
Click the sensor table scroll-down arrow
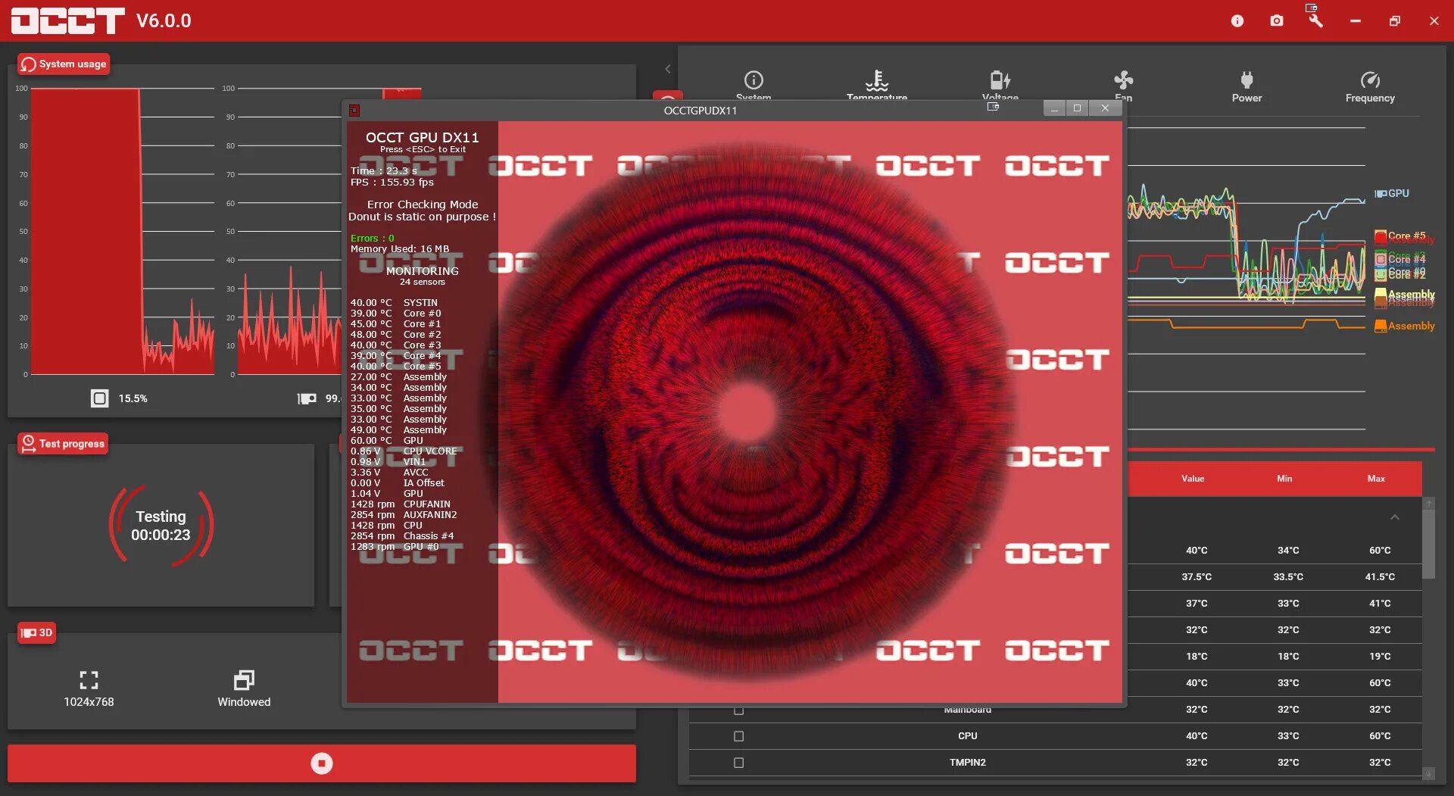[1428, 773]
